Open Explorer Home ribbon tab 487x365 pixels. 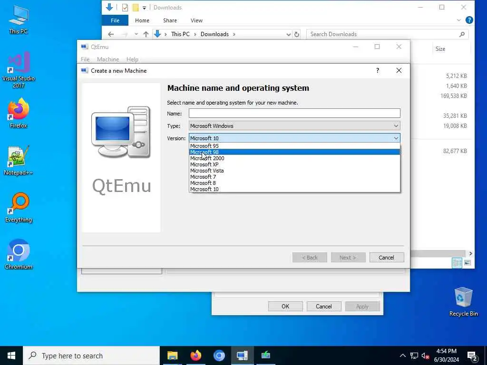coord(142,20)
